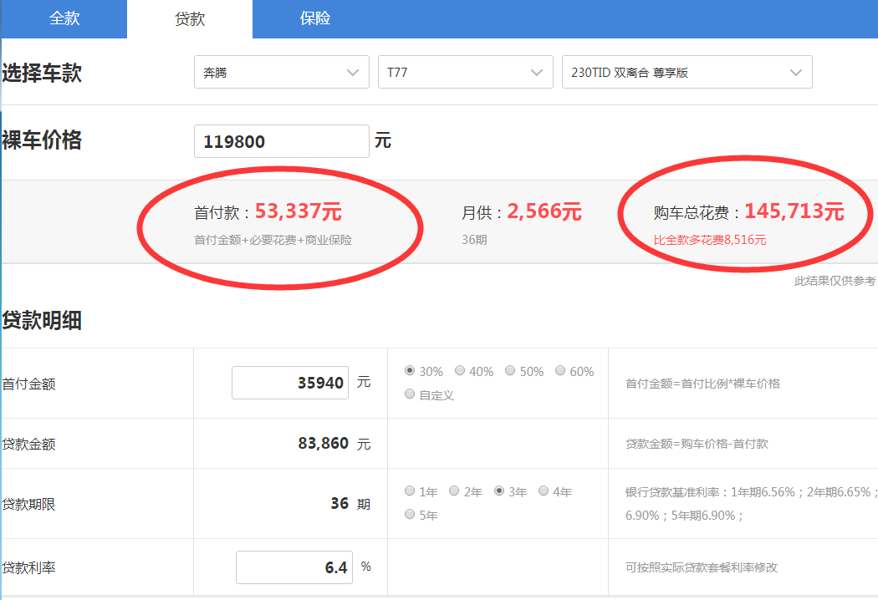Click the 首付金额 input showing 35940
This screenshot has width=878, height=600.
point(290,383)
